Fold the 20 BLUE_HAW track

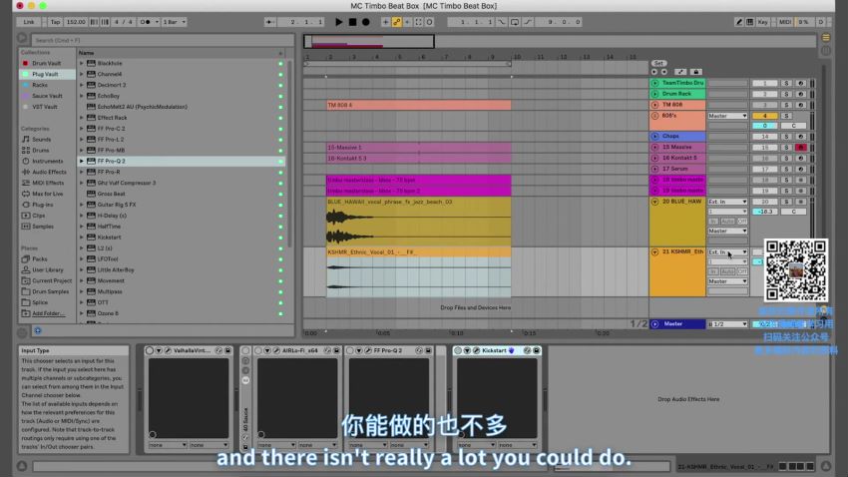pyautogui.click(x=654, y=202)
